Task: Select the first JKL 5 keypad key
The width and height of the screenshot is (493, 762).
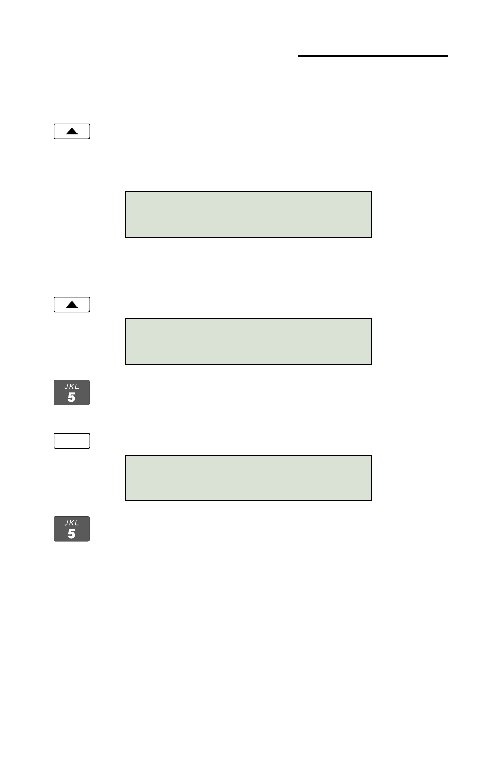Action: click(x=72, y=392)
